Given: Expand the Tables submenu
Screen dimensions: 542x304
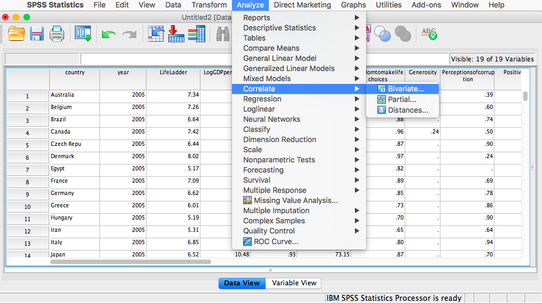Looking at the screenshot, I should coord(299,38).
